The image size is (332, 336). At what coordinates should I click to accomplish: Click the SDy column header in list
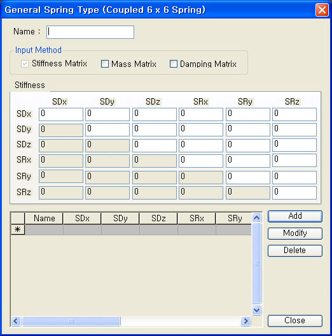pyautogui.click(x=120, y=218)
